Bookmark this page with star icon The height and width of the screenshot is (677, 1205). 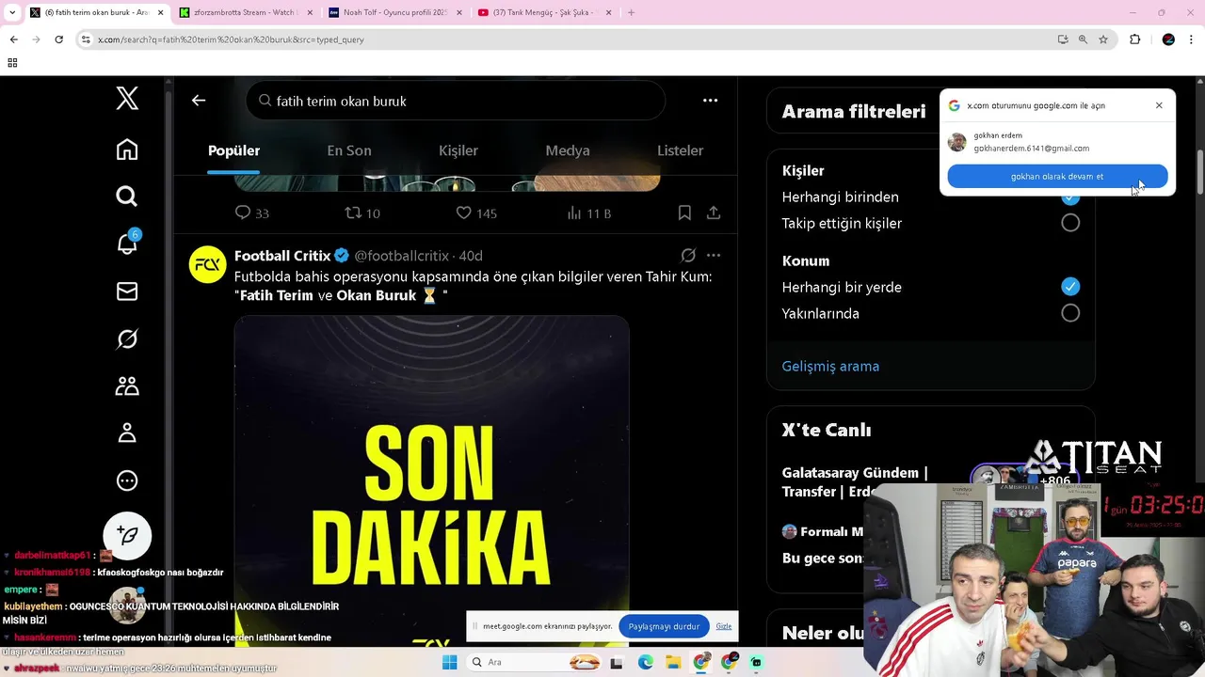coord(1103,39)
